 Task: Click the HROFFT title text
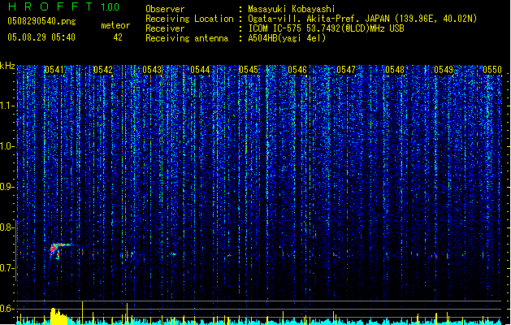point(50,6)
